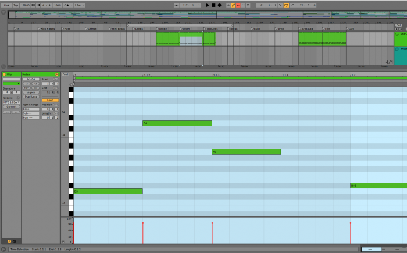This screenshot has height=253, width=407.
Task: Open the clip color chooser dropdown
Action: (x=11, y=83)
